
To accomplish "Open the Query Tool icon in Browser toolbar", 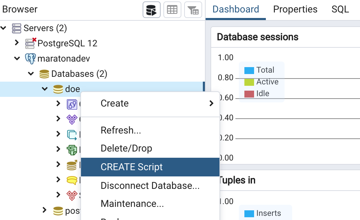I will click(152, 10).
